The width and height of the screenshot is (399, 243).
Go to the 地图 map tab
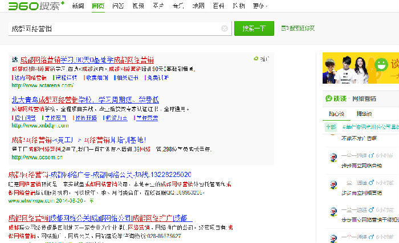[x=198, y=6]
